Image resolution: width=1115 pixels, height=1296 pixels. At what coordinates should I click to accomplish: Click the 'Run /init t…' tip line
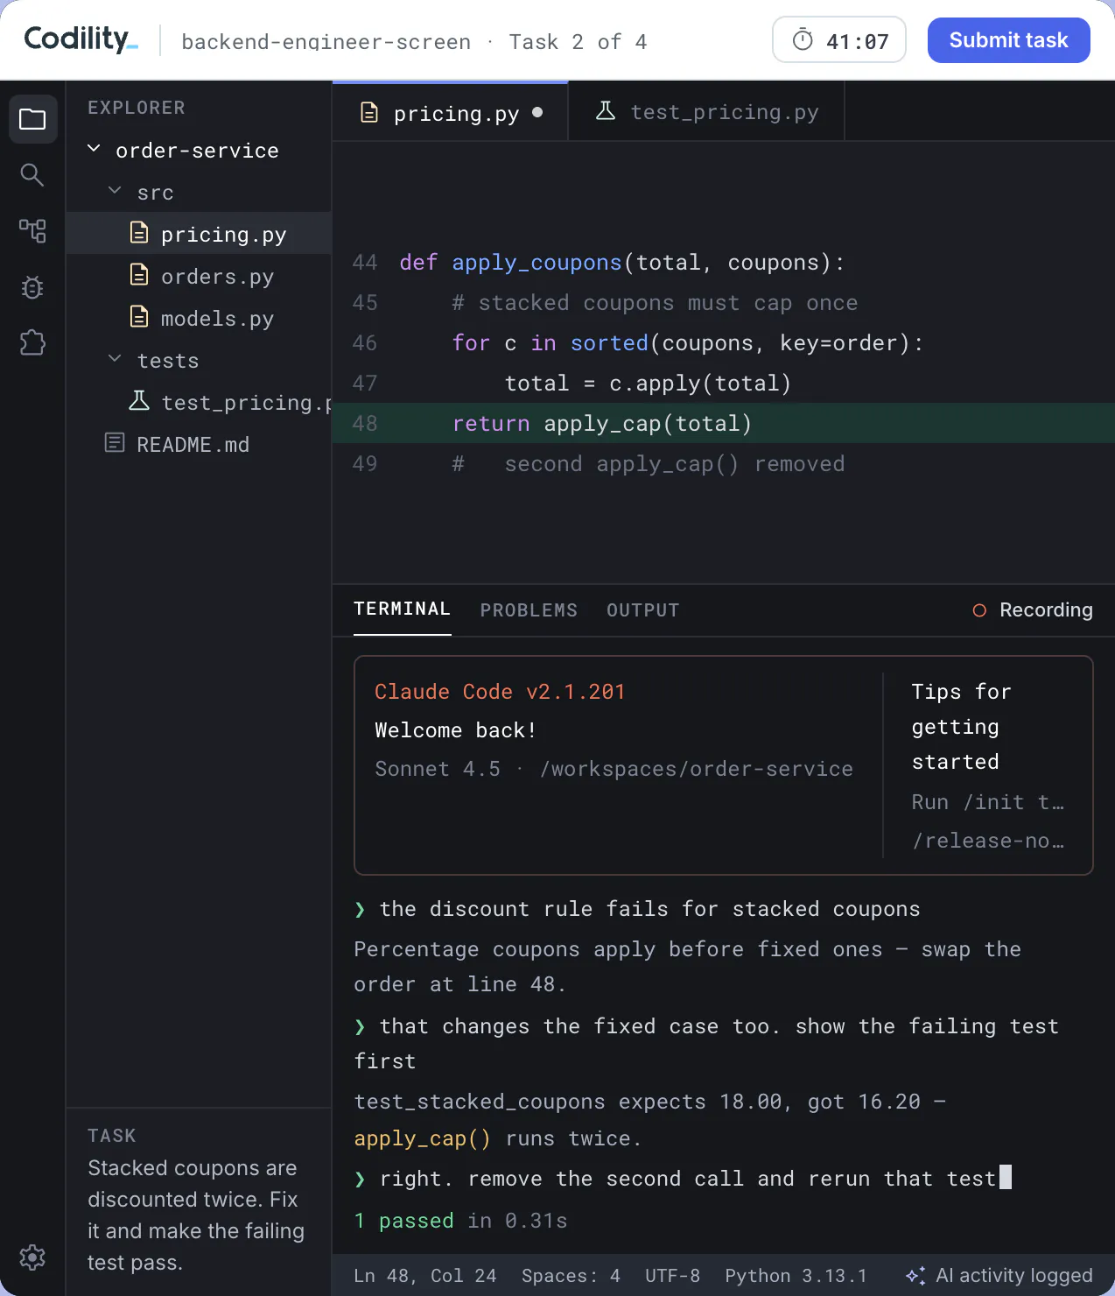coord(988,802)
